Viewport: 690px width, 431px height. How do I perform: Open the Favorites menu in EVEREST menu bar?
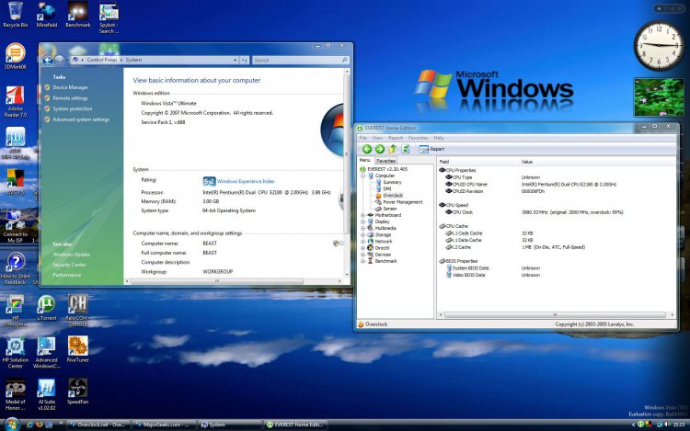pyautogui.click(x=418, y=138)
